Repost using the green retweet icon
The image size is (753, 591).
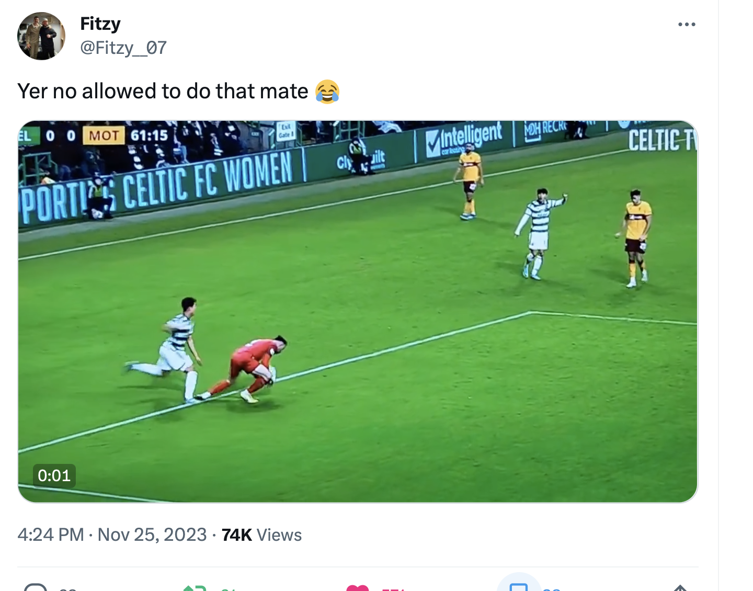[x=194, y=588]
